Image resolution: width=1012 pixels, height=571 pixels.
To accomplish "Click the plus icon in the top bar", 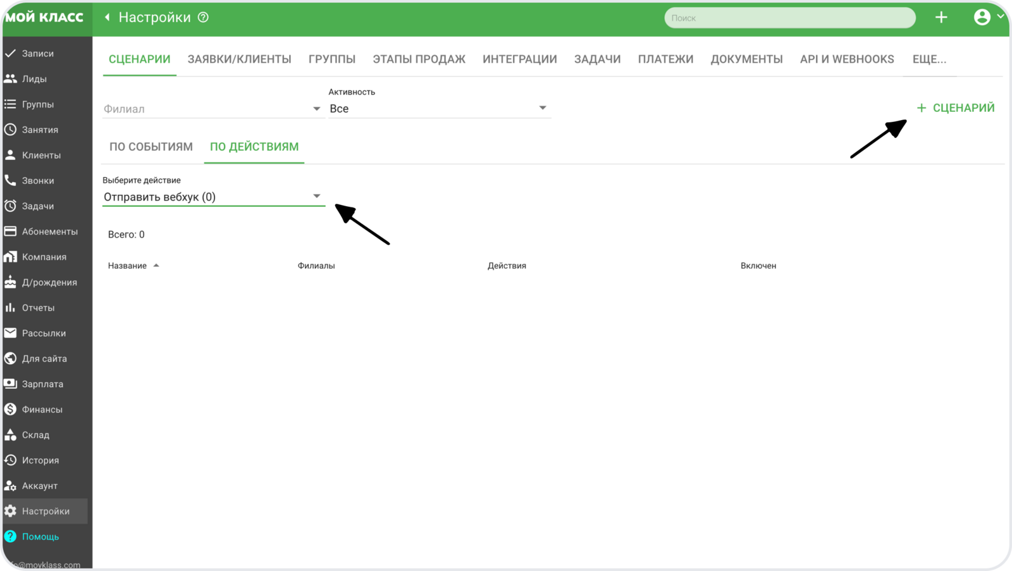I will coord(941,17).
